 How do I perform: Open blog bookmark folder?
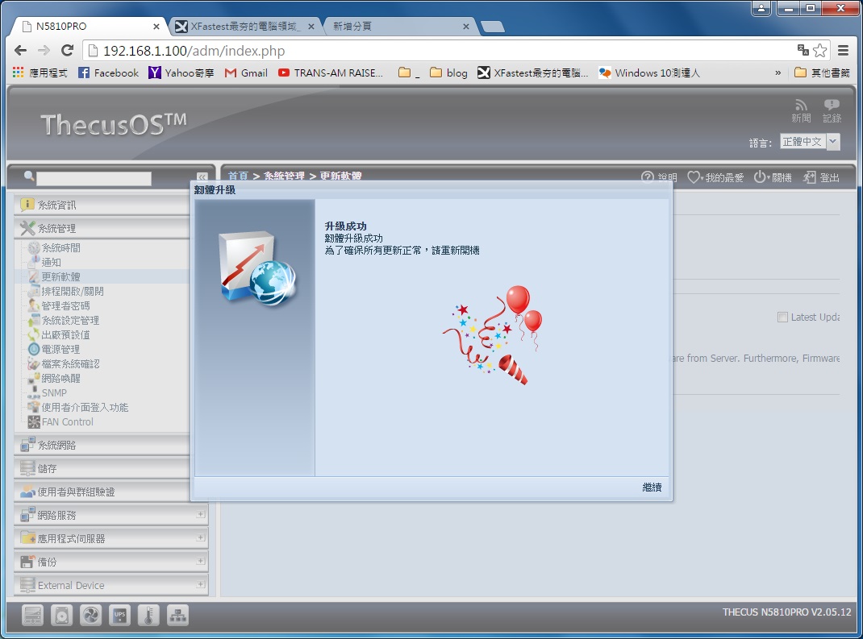tap(448, 73)
